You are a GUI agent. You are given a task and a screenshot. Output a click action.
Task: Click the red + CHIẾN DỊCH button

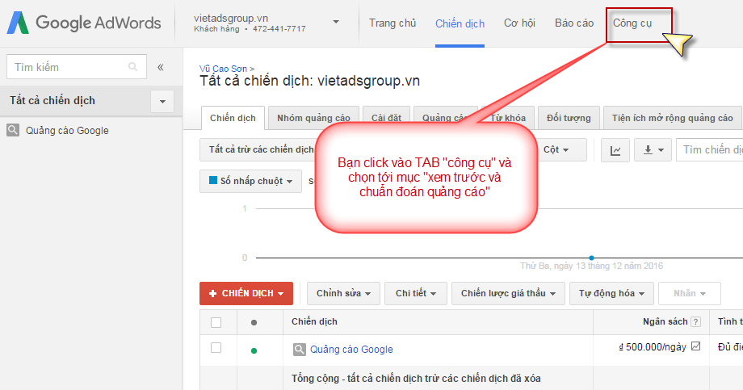pyautogui.click(x=246, y=293)
